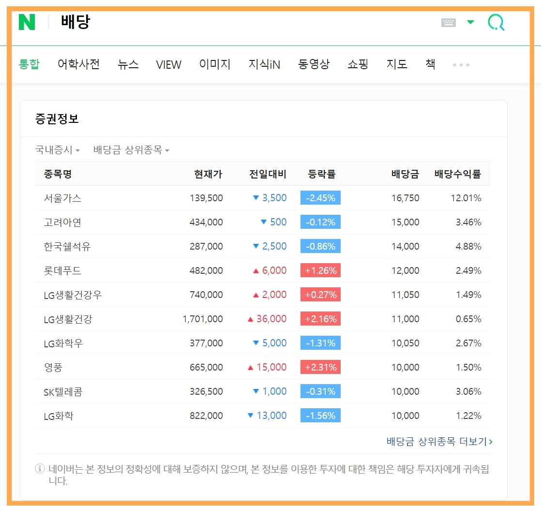Image resolution: width=541 pixels, height=506 pixels.
Task: Click the 16,750 dividend amount
Action: (406, 198)
